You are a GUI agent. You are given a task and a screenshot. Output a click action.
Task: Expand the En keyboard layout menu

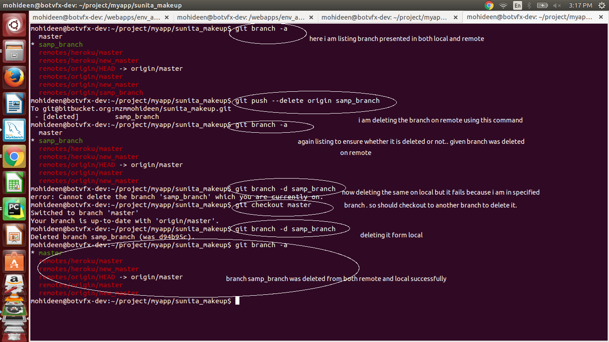tap(517, 5)
